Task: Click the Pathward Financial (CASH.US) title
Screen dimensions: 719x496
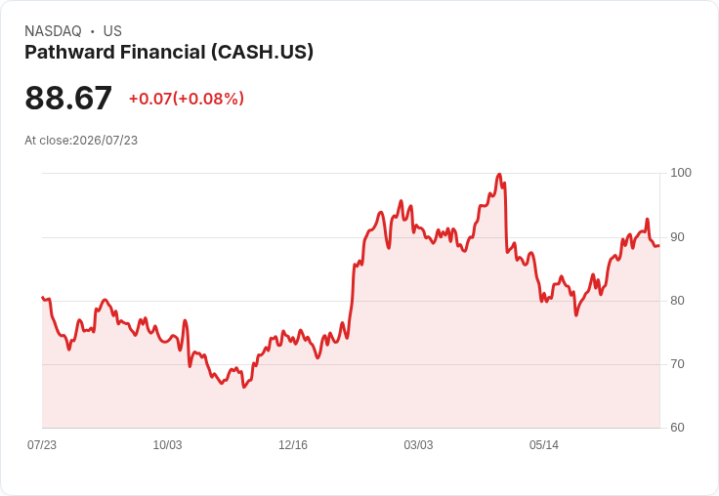Action: click(x=169, y=53)
